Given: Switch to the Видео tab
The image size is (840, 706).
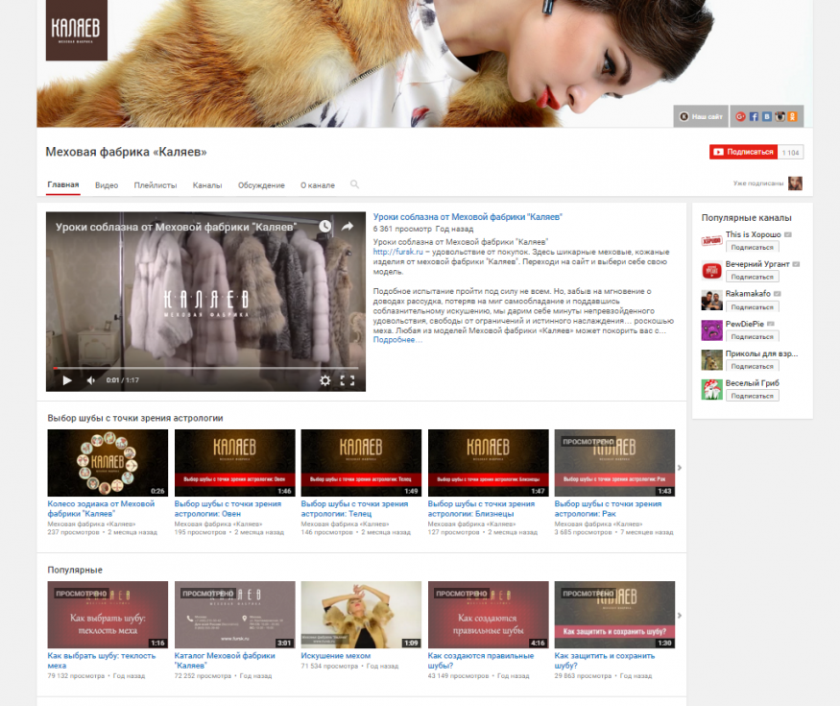Looking at the screenshot, I should (x=107, y=185).
